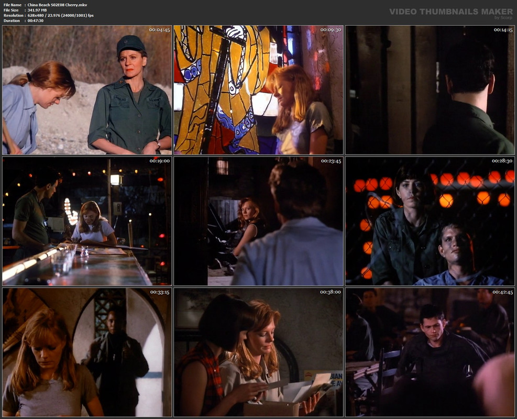This screenshot has height=419, width=517.
Task: Click the 'Resolution' label
Action: coord(14,16)
